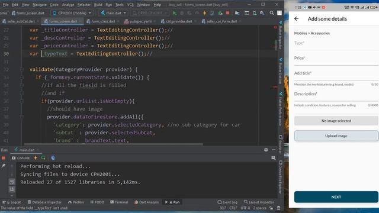
Task: Tap NEXT button in phone app
Action: [x=336, y=197]
